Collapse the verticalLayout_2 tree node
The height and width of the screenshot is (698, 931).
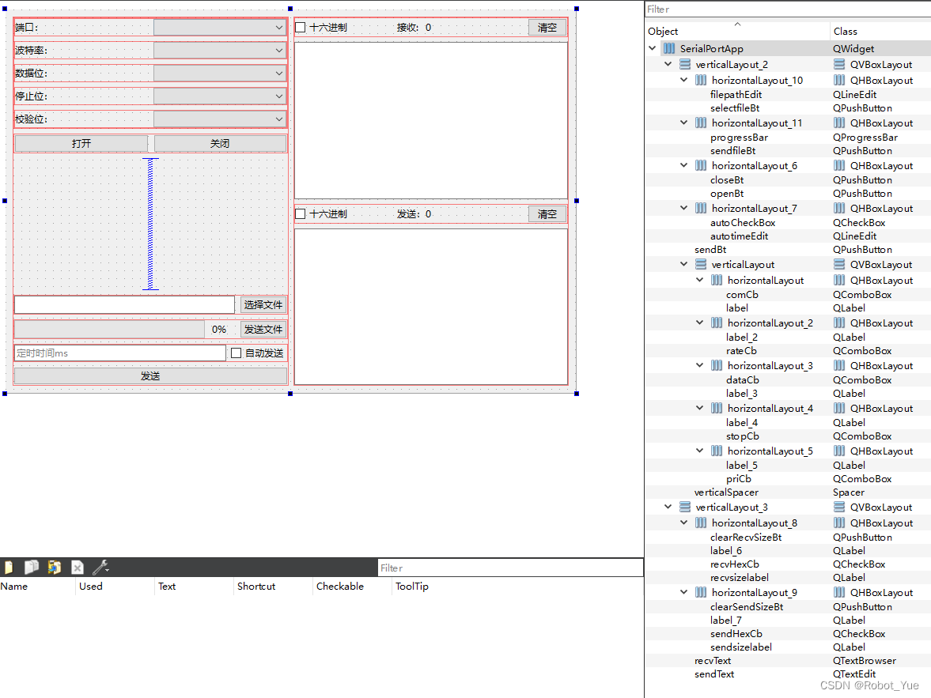[668, 64]
